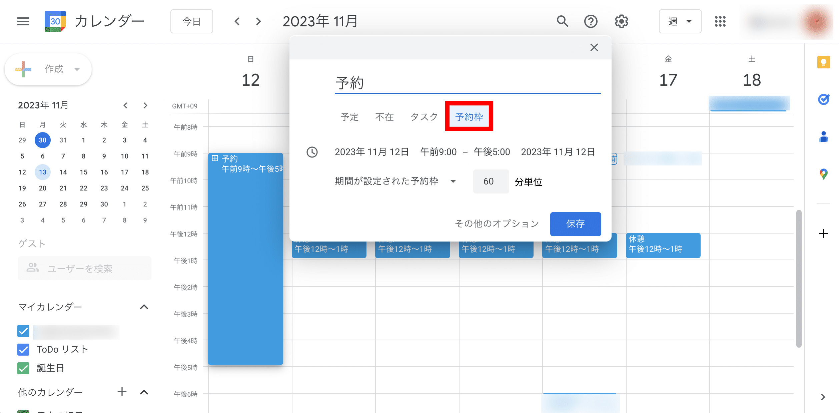The image size is (839, 413).
Task: Uncheck the ToDo リスト calendar checkbox
Action: pos(23,349)
